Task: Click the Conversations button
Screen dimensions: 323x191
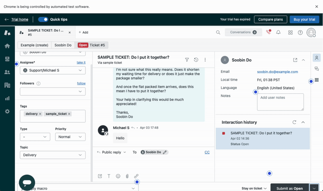Action: click(243, 32)
